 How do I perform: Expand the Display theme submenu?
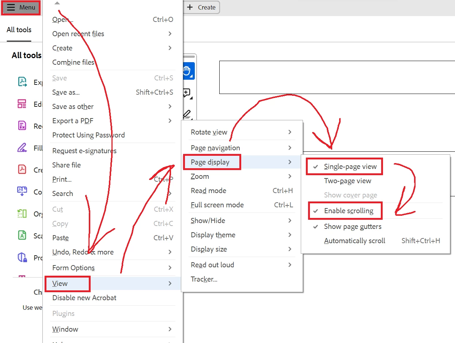point(242,235)
